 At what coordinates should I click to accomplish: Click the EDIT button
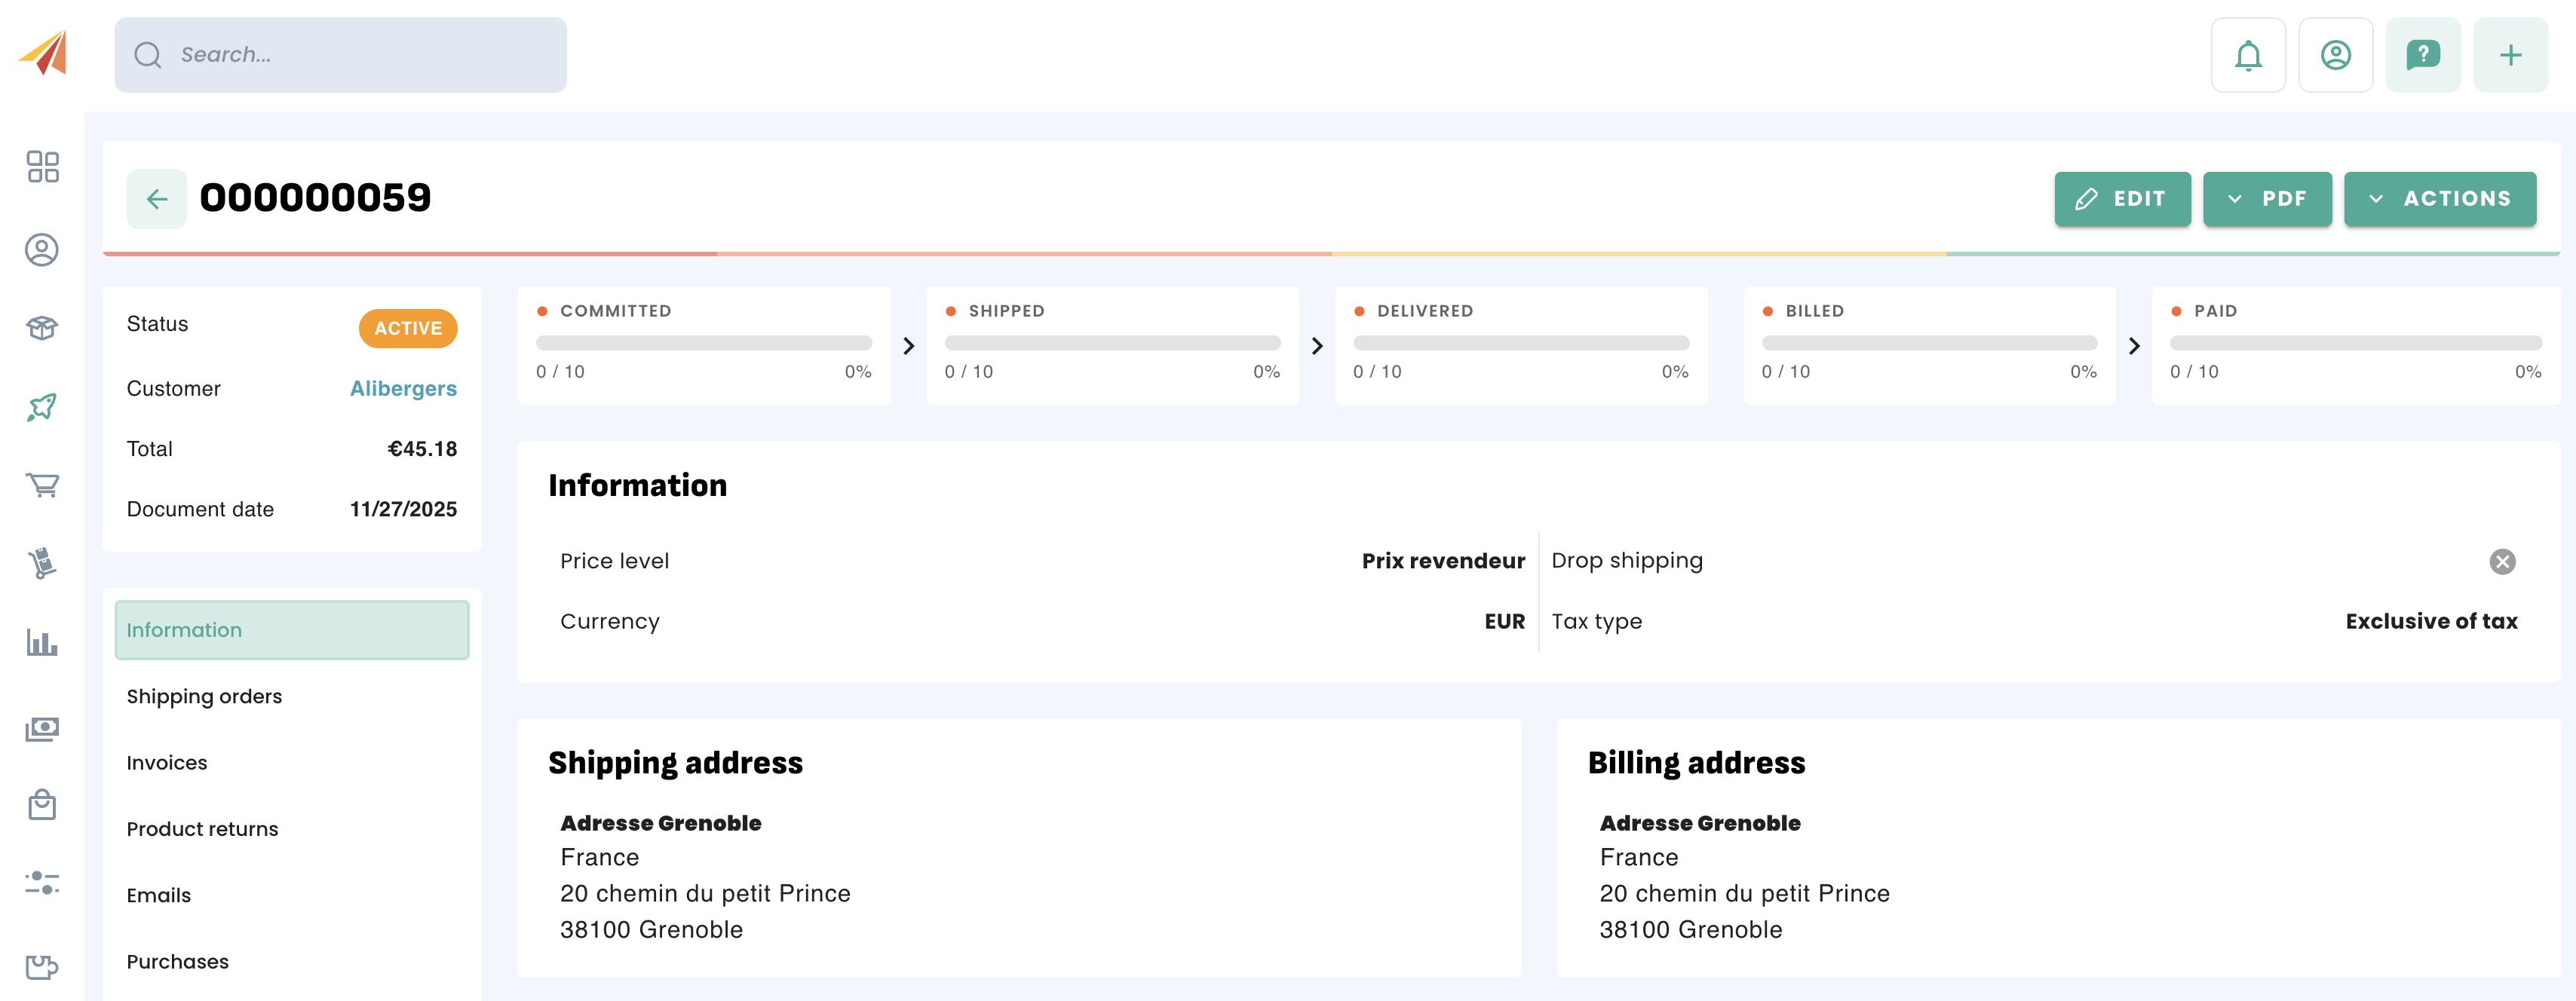click(2121, 199)
